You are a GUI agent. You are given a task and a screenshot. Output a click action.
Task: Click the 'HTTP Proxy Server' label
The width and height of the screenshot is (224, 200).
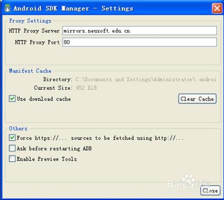coord(34,31)
